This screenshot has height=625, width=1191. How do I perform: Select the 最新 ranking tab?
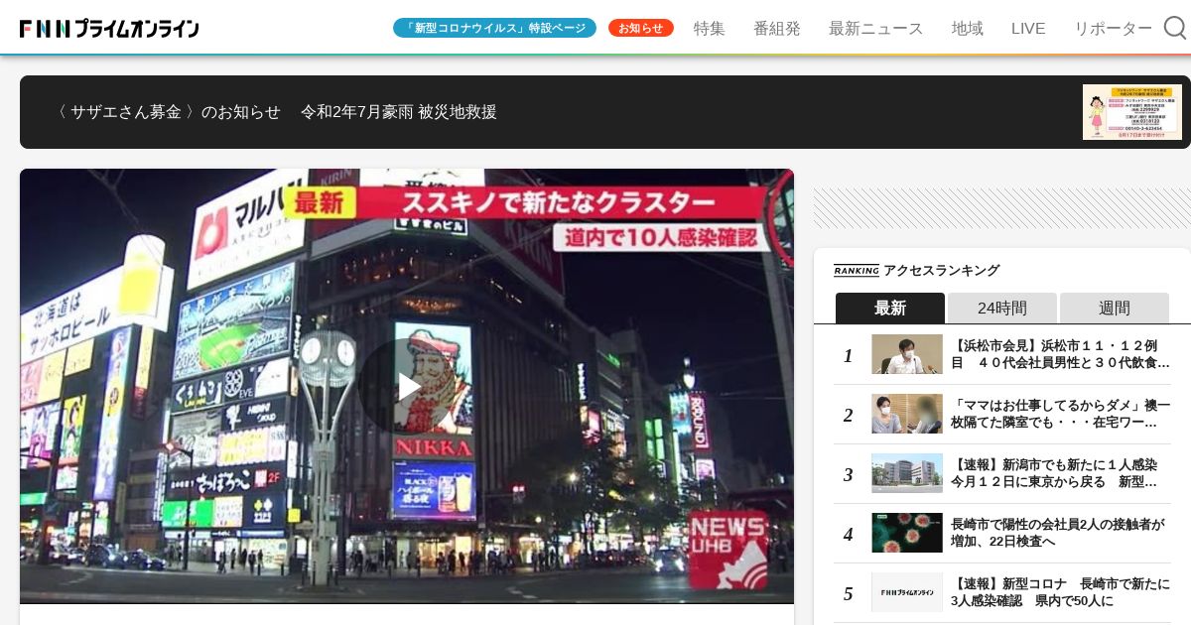[890, 308]
